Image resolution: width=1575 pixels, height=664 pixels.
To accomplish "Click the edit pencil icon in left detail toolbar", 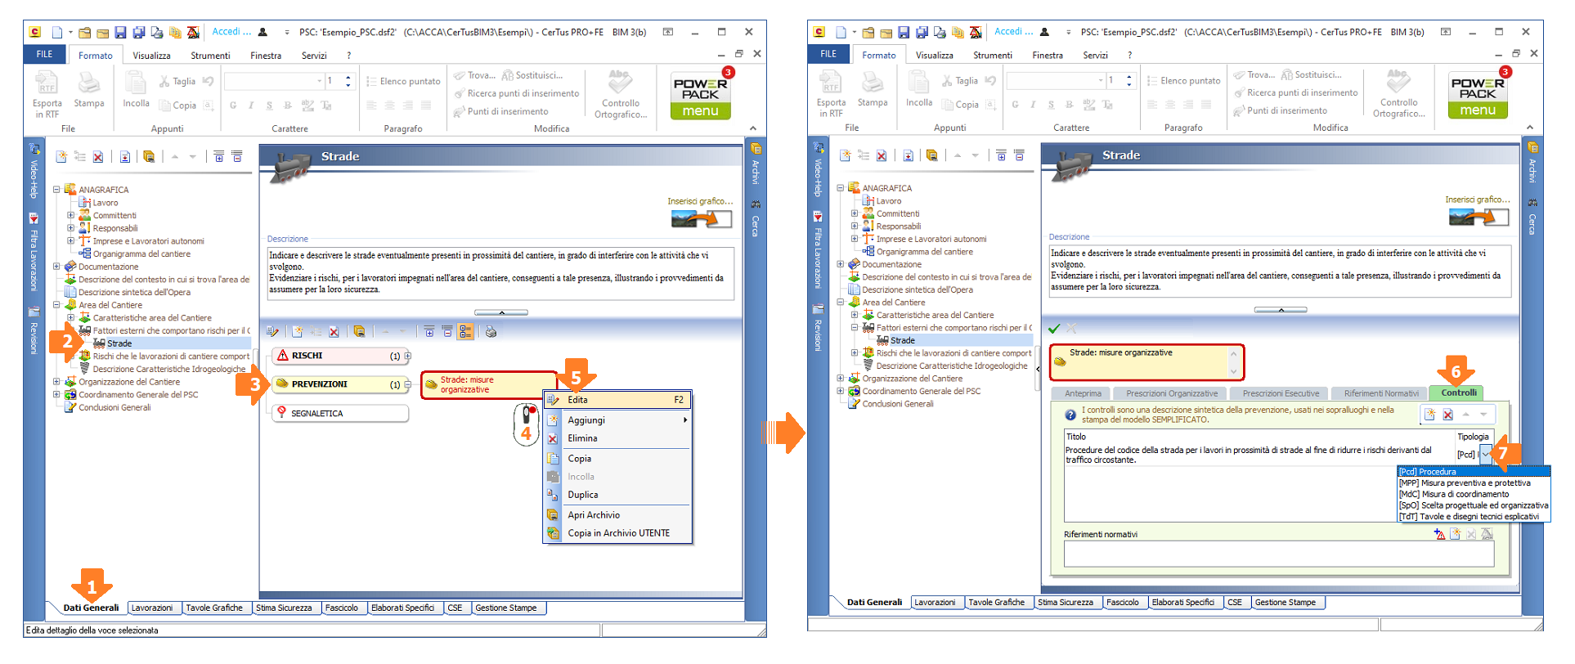I will [x=273, y=332].
